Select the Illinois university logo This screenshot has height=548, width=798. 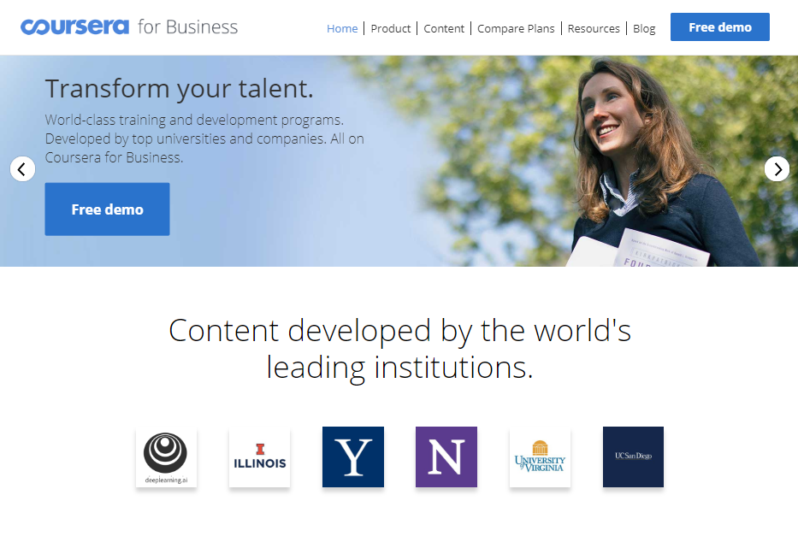tap(259, 457)
